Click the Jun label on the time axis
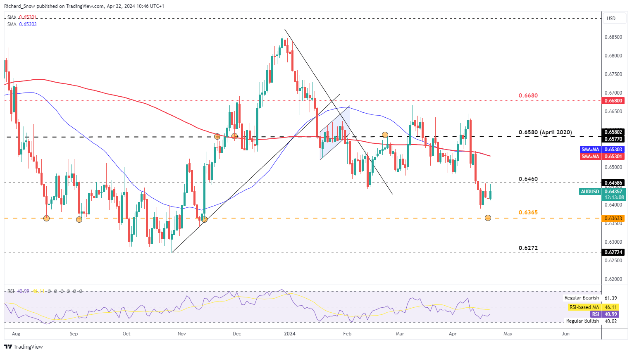 [x=565, y=334]
